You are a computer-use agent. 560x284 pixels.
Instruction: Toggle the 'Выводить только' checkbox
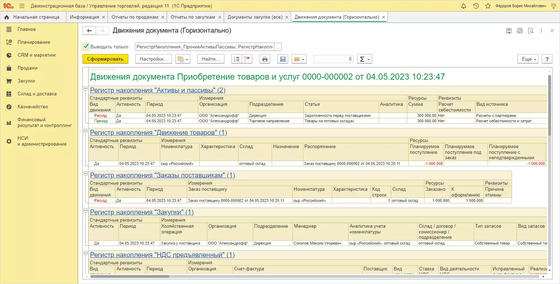tap(86, 47)
